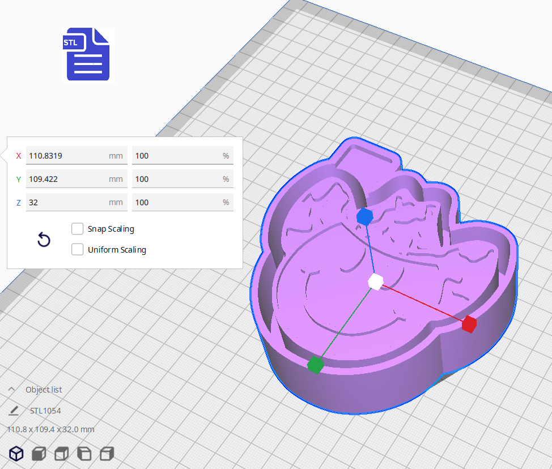
Task: Enable Snap Scaling
Action: 77,229
